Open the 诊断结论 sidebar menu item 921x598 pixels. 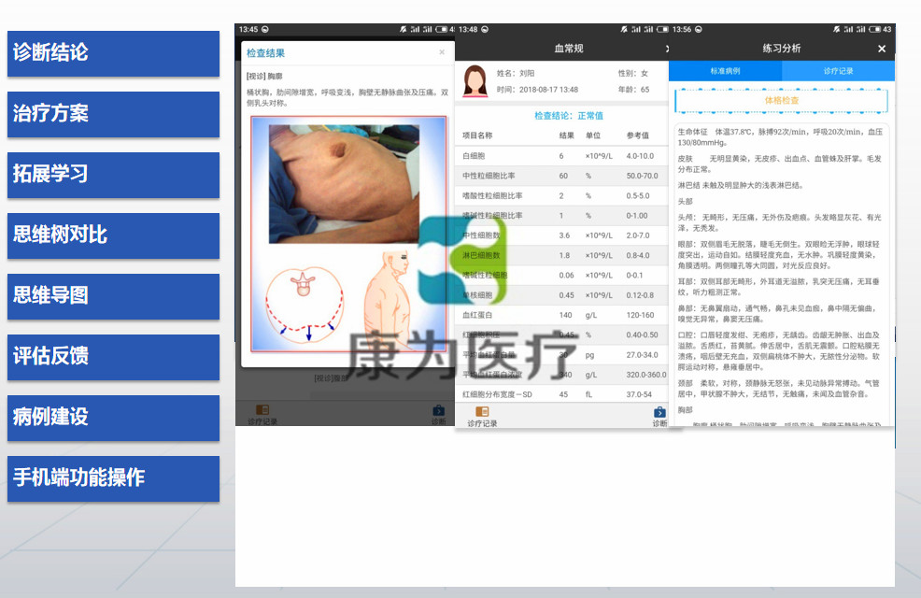point(113,53)
